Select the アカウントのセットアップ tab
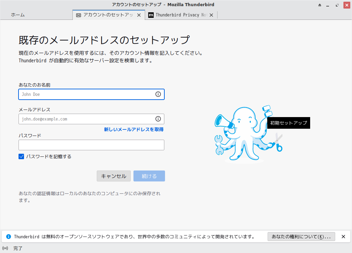The image size is (352, 253). 109,15
